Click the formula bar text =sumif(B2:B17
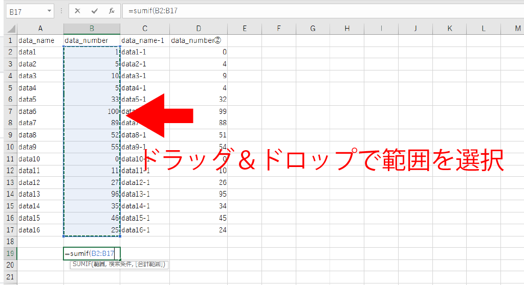524x285 pixels. point(153,11)
